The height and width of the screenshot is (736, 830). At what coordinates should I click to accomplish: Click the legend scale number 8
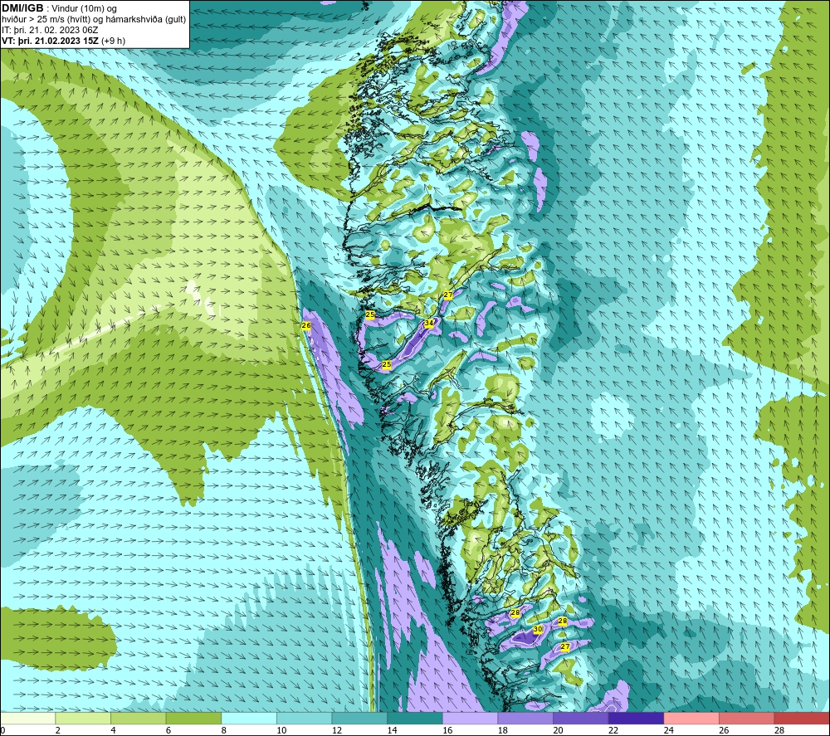click(224, 730)
